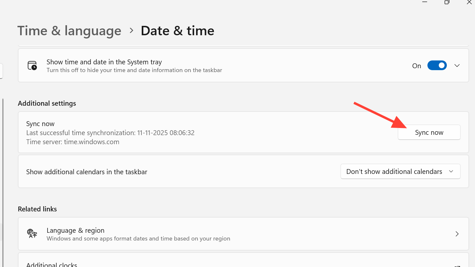
Task: Restore down the Settings window
Action: click(x=447, y=2)
